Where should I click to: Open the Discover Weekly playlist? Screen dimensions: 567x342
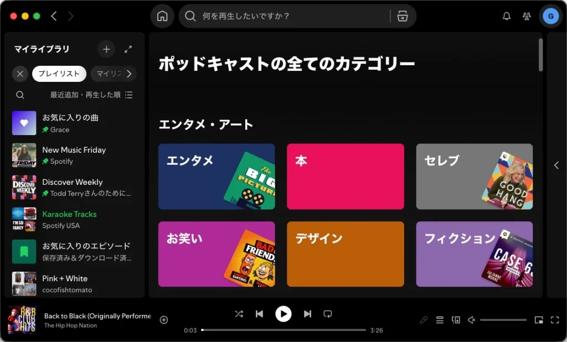[75, 187]
